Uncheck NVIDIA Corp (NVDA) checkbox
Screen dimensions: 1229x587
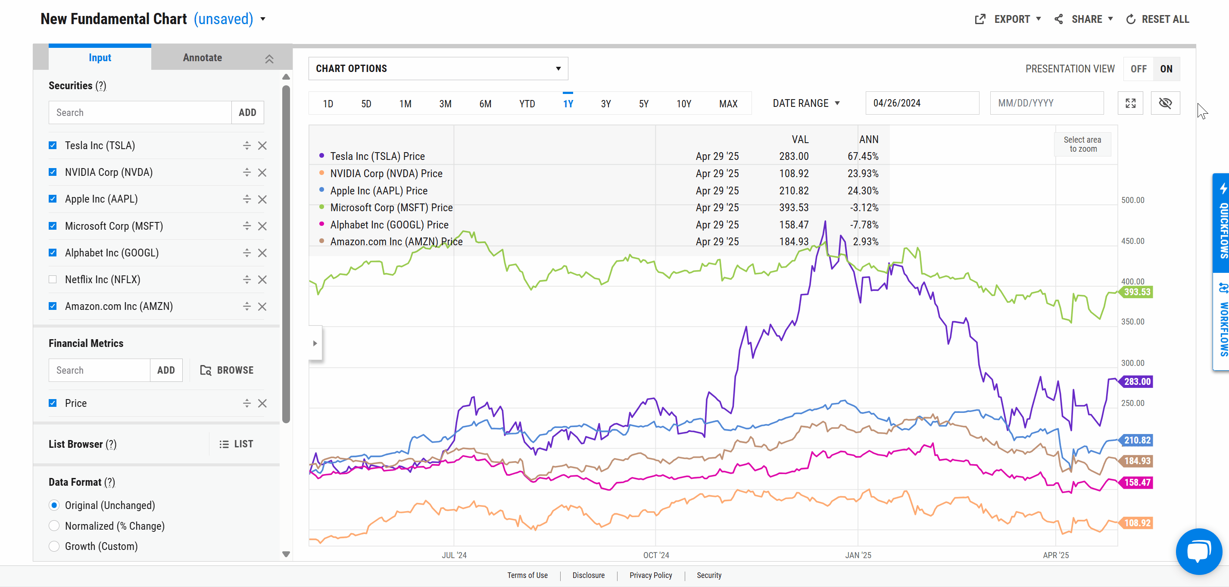point(53,172)
